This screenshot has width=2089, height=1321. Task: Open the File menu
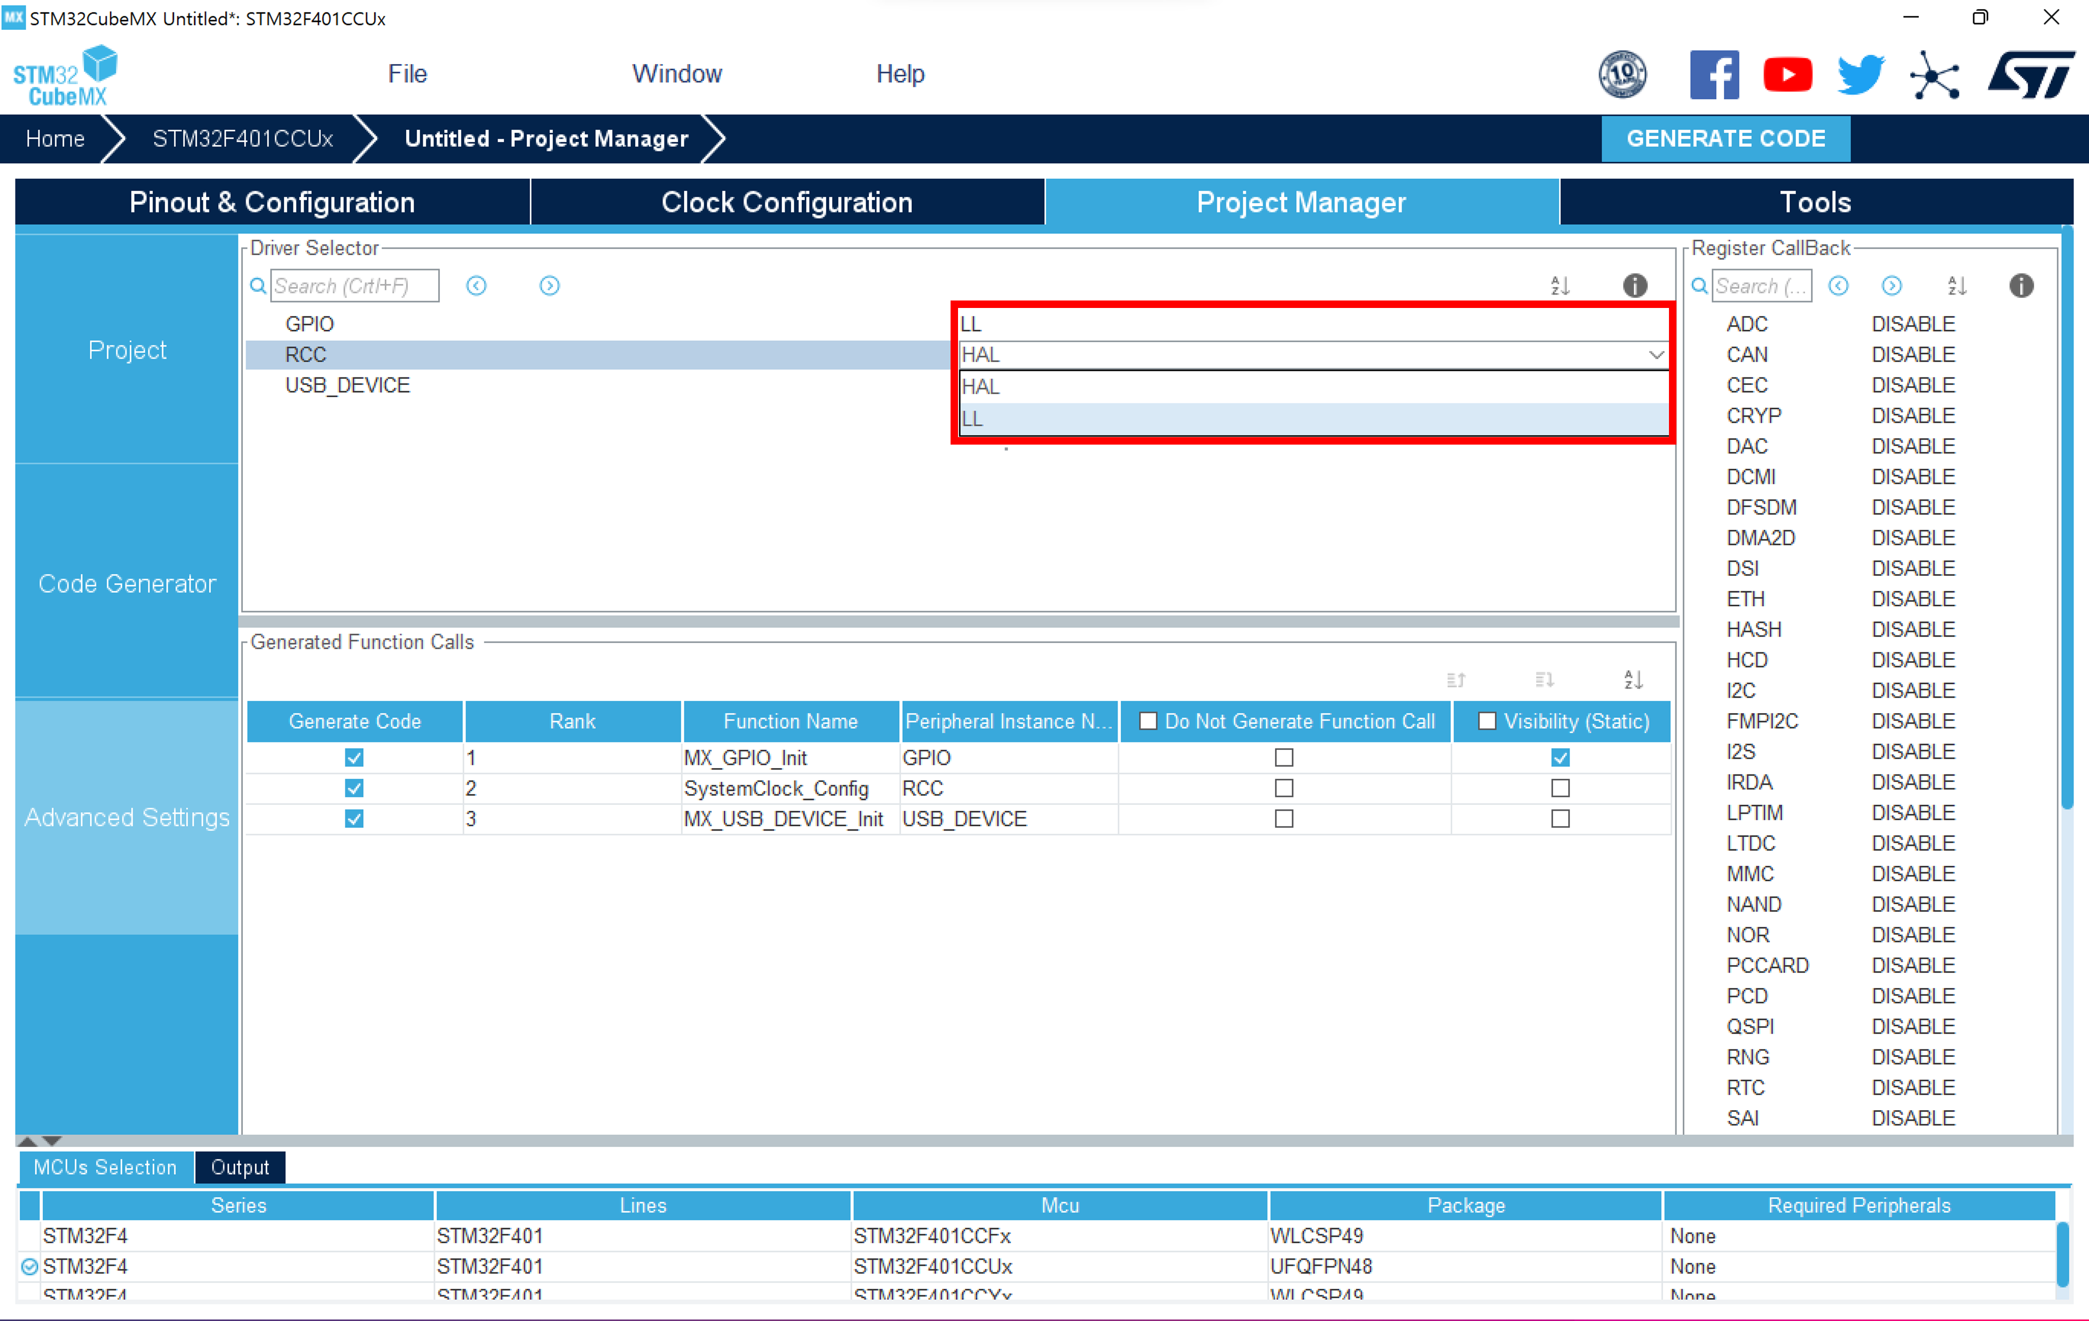pos(407,74)
